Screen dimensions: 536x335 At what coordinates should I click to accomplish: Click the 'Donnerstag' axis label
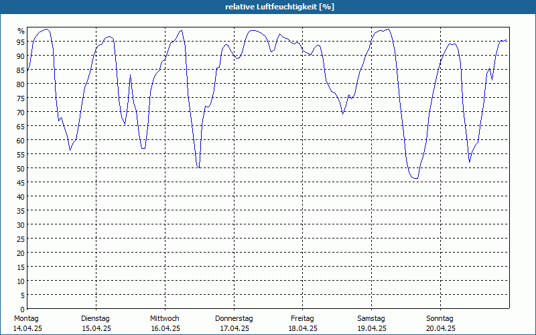tap(234, 318)
